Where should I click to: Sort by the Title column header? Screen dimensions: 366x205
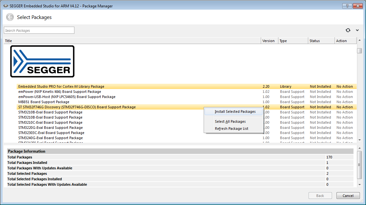point(132,41)
